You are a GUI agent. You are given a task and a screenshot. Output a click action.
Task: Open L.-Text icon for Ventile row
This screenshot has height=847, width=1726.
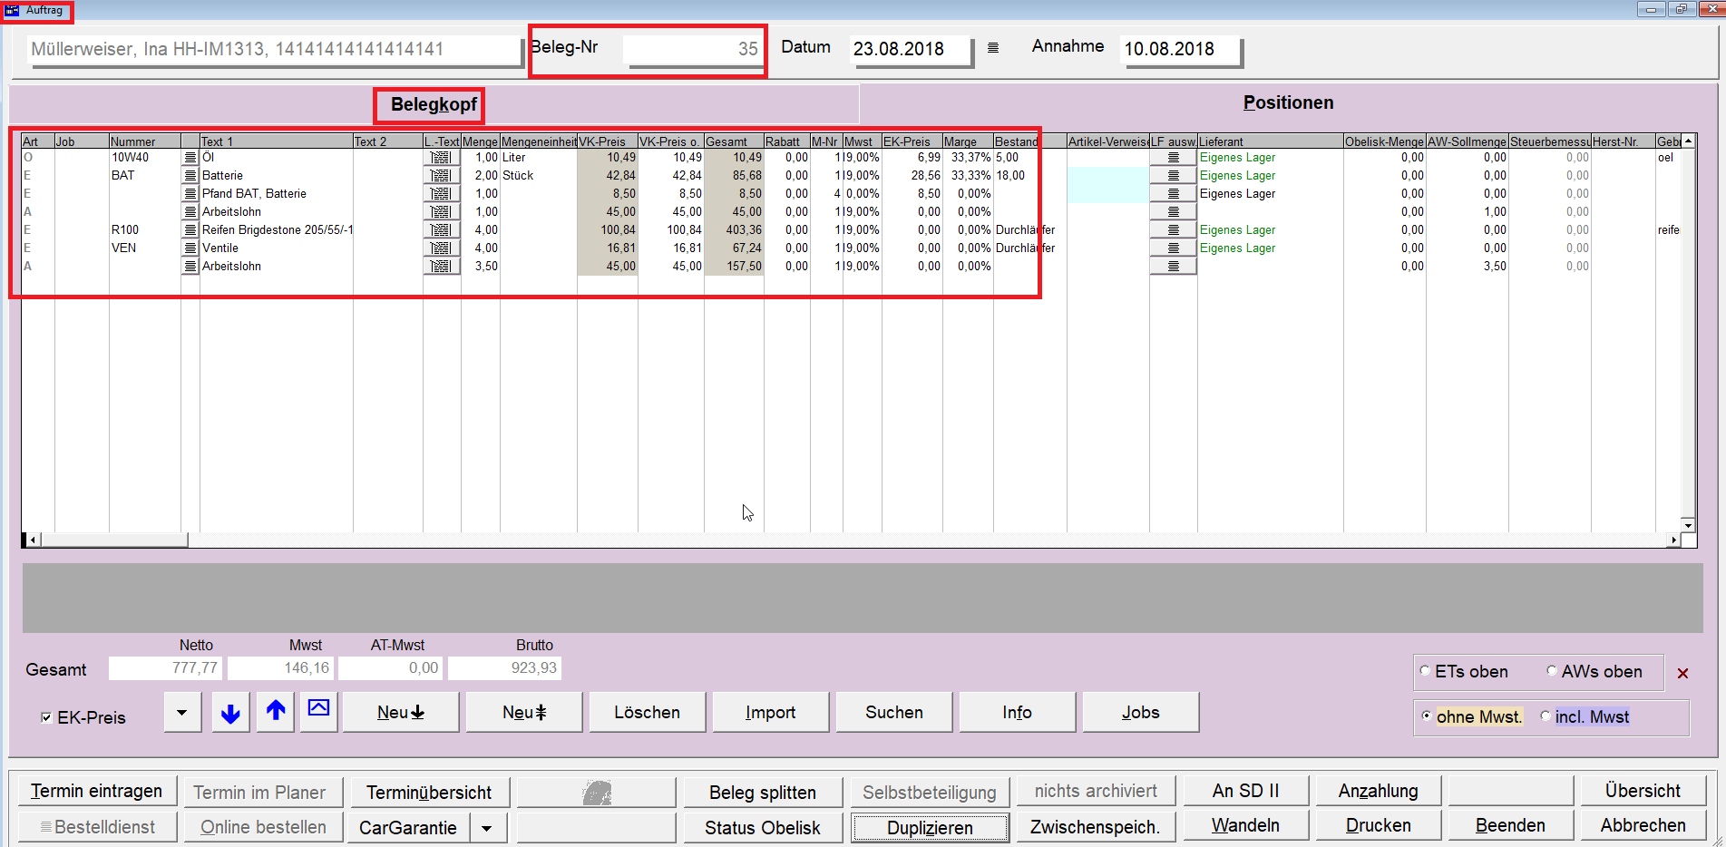point(441,248)
